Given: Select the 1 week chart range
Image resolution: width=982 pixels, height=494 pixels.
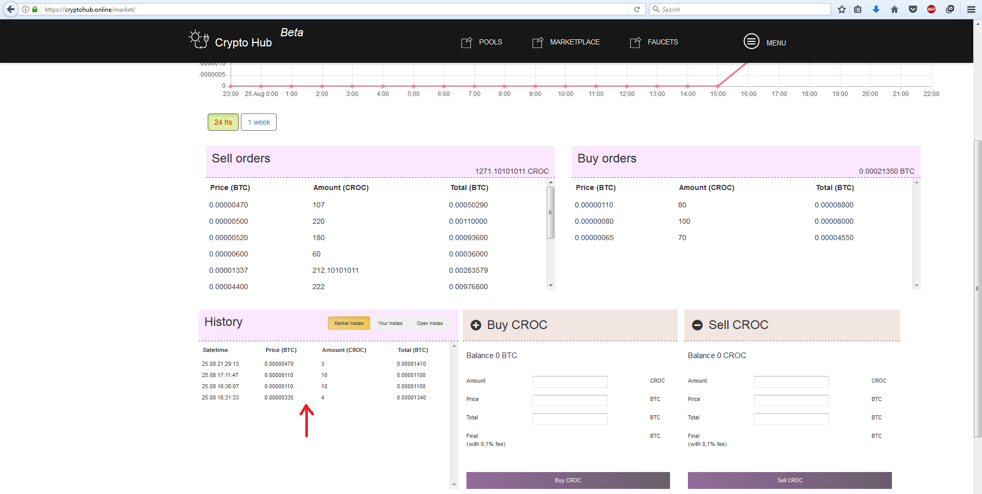Looking at the screenshot, I should tap(259, 122).
